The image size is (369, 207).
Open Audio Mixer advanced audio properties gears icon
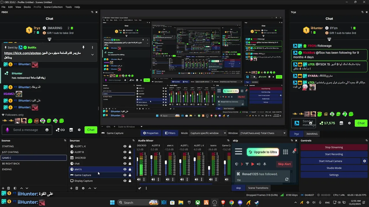click(x=140, y=188)
